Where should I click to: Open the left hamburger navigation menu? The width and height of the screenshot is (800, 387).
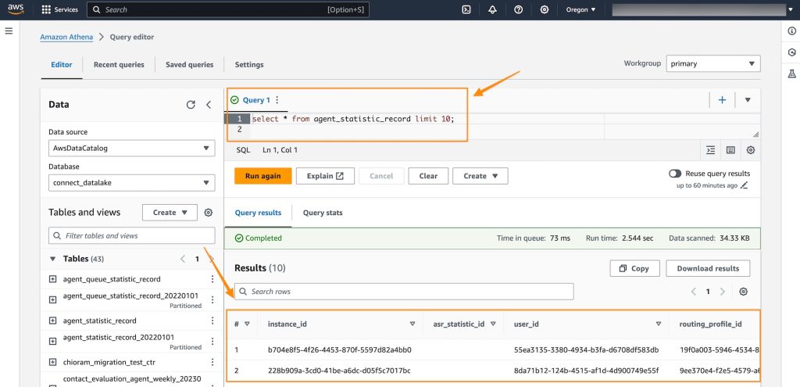(9, 30)
